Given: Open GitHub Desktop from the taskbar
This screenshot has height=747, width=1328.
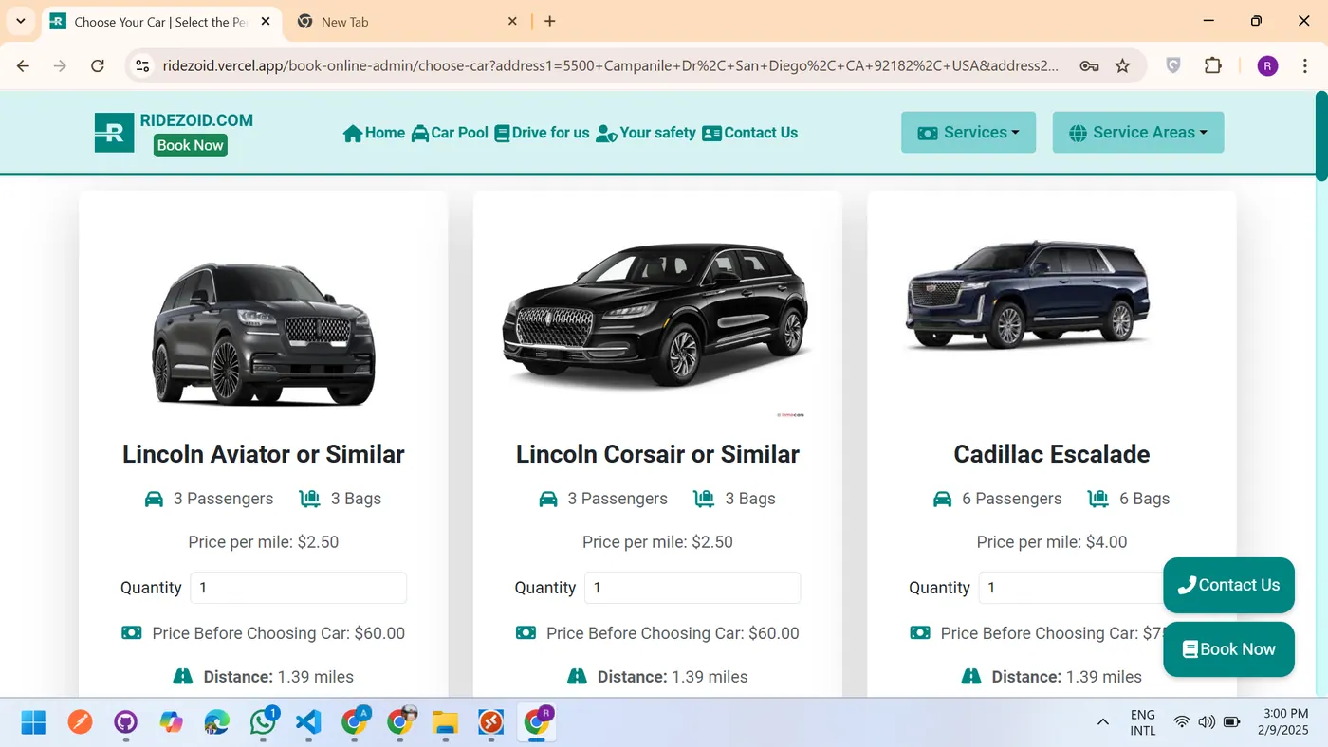Looking at the screenshot, I should [x=125, y=722].
